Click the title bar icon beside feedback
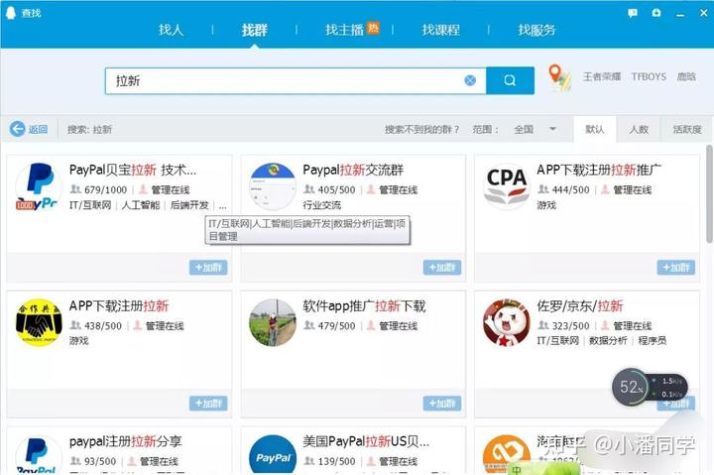This screenshot has width=714, height=475. [656, 13]
